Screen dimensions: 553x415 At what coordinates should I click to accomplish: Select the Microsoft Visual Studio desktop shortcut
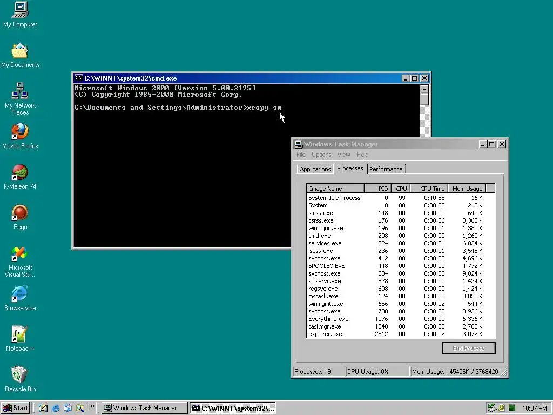20,262
